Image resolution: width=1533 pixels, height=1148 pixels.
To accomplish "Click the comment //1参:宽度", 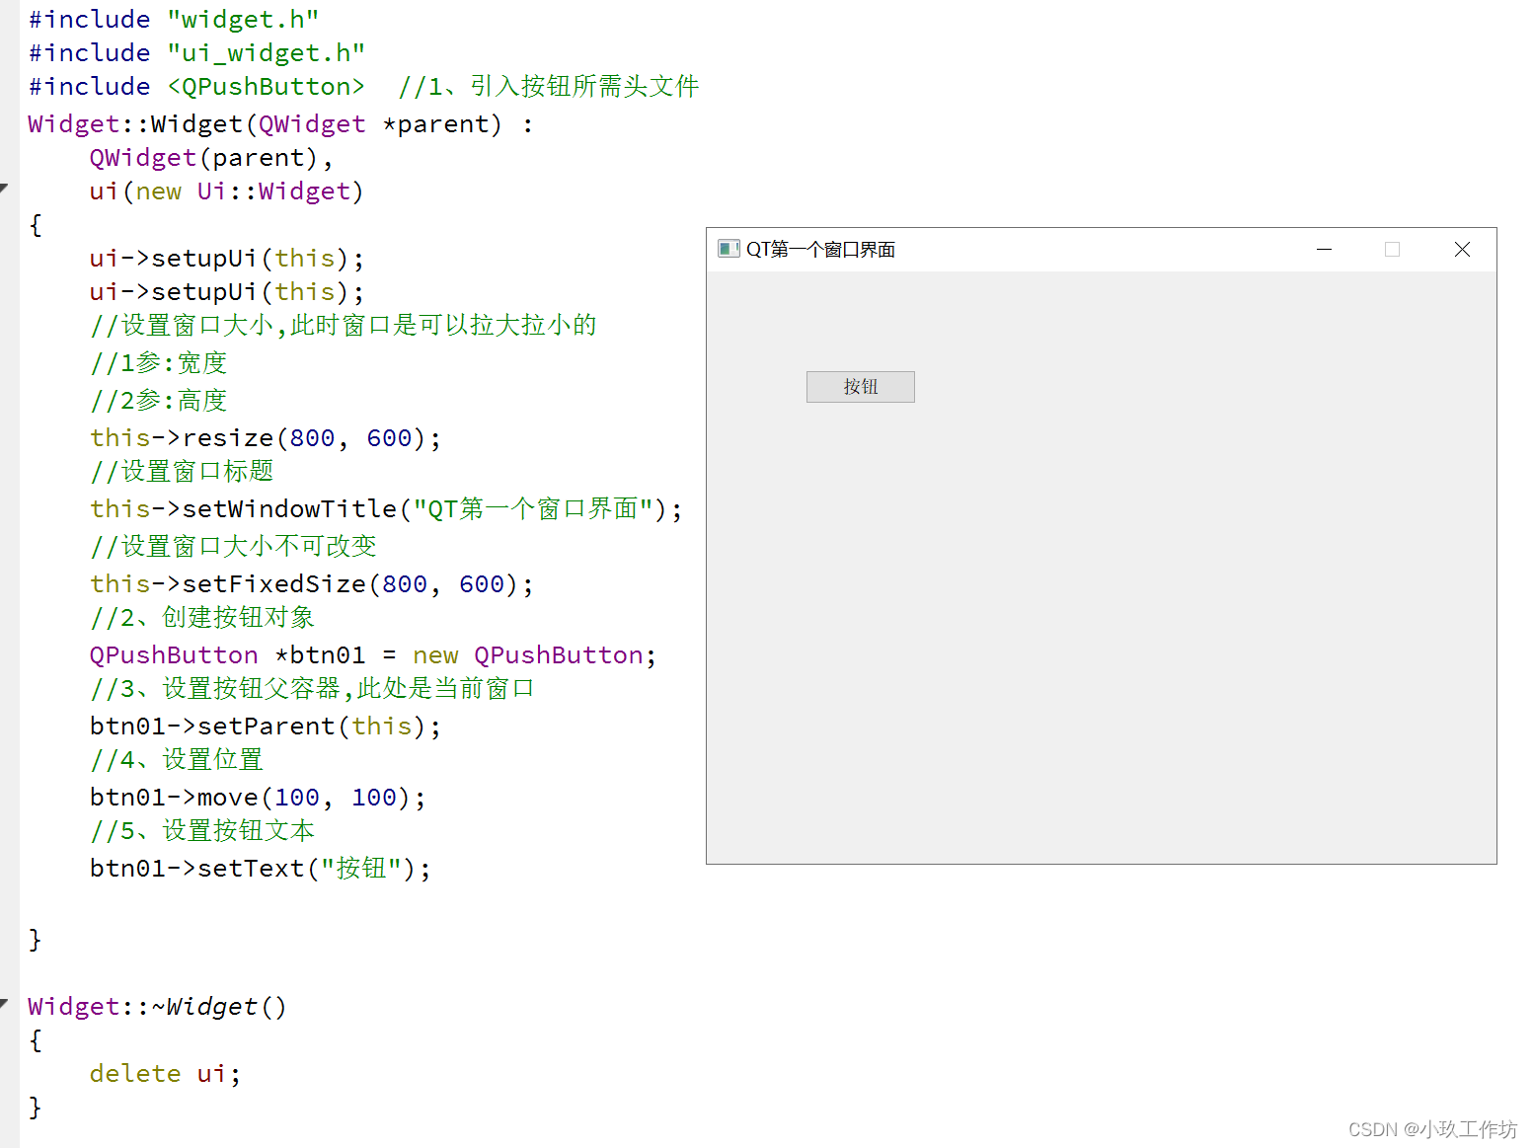I will [x=159, y=363].
